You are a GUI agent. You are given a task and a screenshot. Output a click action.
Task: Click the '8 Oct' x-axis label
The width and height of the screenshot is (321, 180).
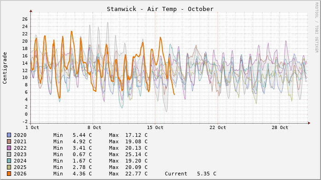94,128
